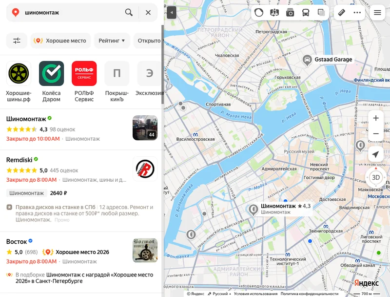
Task: Click the tire pin near Литейный
Action: pyautogui.click(x=360, y=146)
